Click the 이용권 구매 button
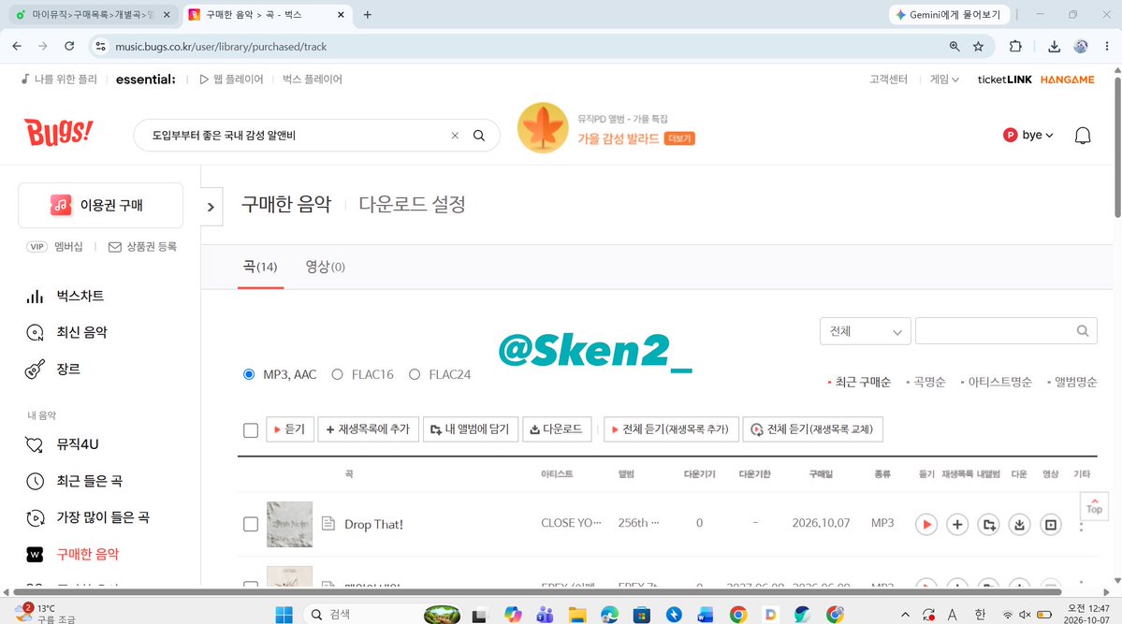The height and width of the screenshot is (624, 1122). coord(100,206)
